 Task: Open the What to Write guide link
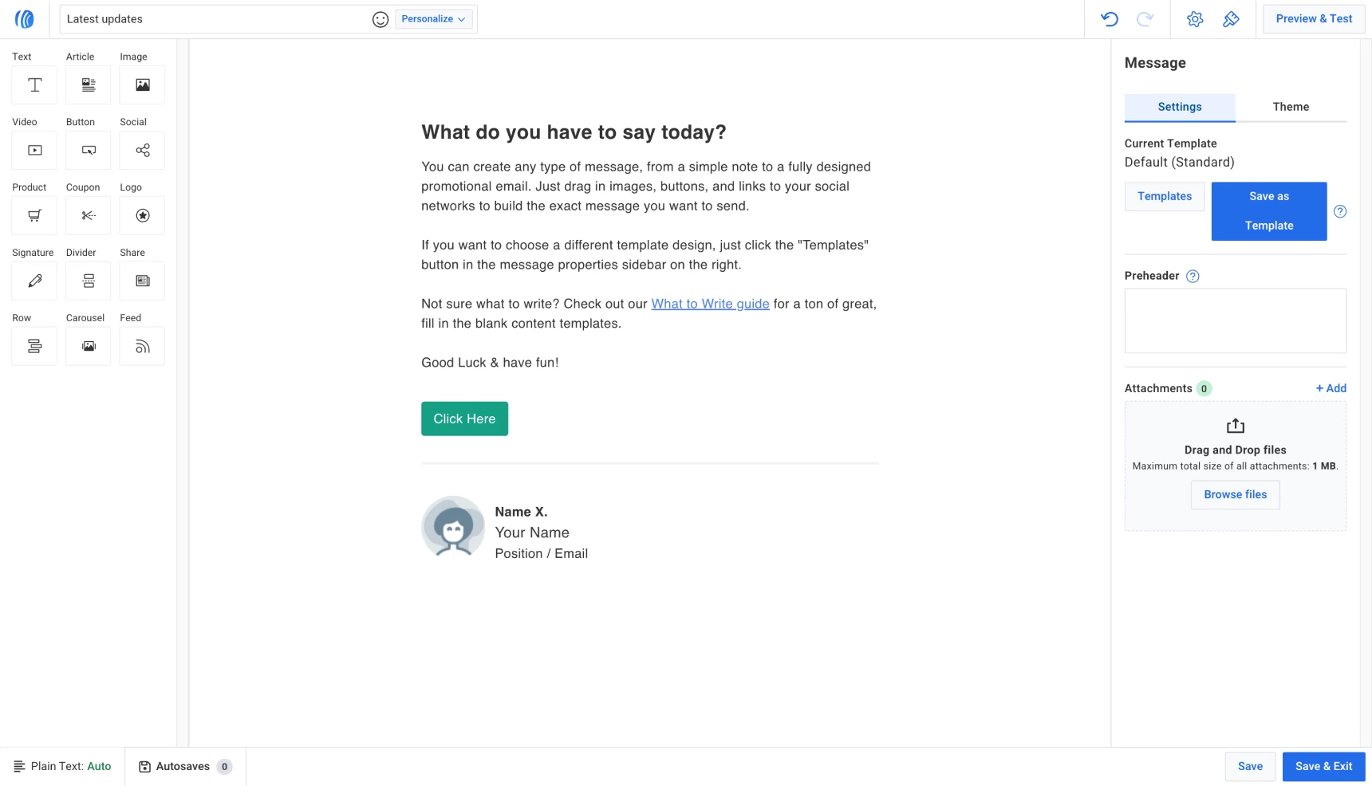(x=710, y=304)
